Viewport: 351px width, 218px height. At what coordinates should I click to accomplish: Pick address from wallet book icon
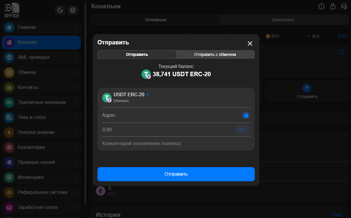[246, 115]
